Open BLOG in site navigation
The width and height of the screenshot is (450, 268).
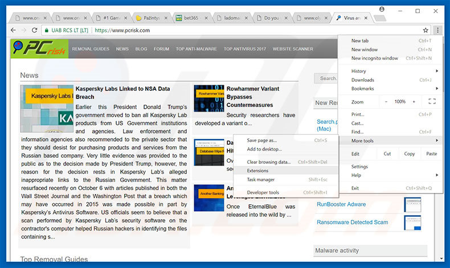pyautogui.click(x=141, y=49)
